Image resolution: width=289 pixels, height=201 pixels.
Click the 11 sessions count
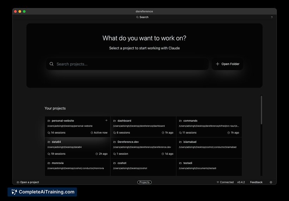tap(190, 133)
